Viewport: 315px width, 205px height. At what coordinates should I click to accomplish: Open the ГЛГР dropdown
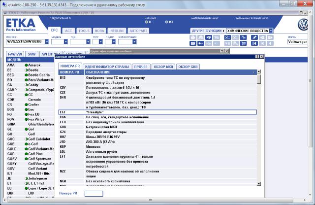coord(100,42)
